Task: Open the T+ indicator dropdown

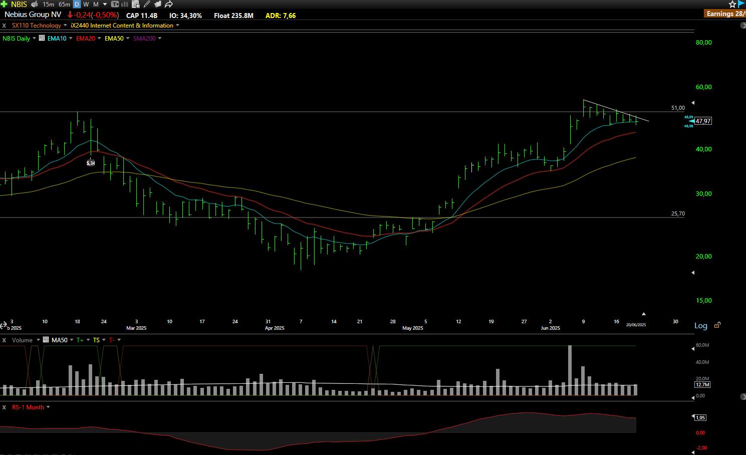Action: [88, 340]
